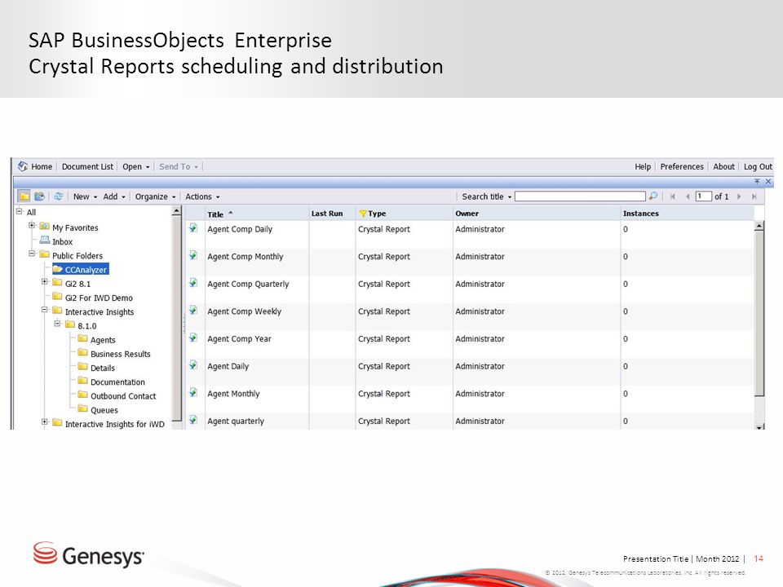This screenshot has height=587, width=783.
Task: Click Log Out
Action: pos(758,166)
